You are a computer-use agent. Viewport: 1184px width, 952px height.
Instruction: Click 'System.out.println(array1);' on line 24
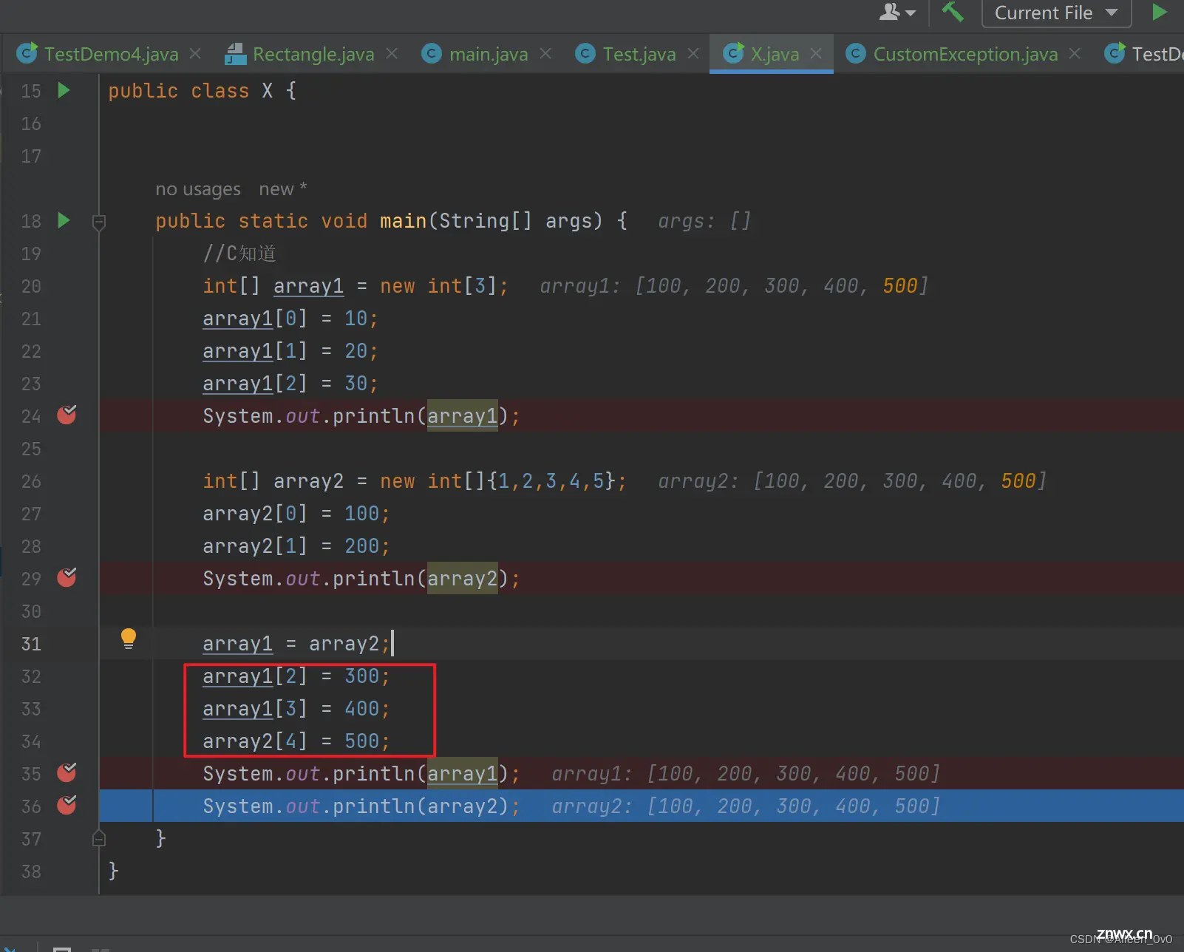click(x=361, y=416)
